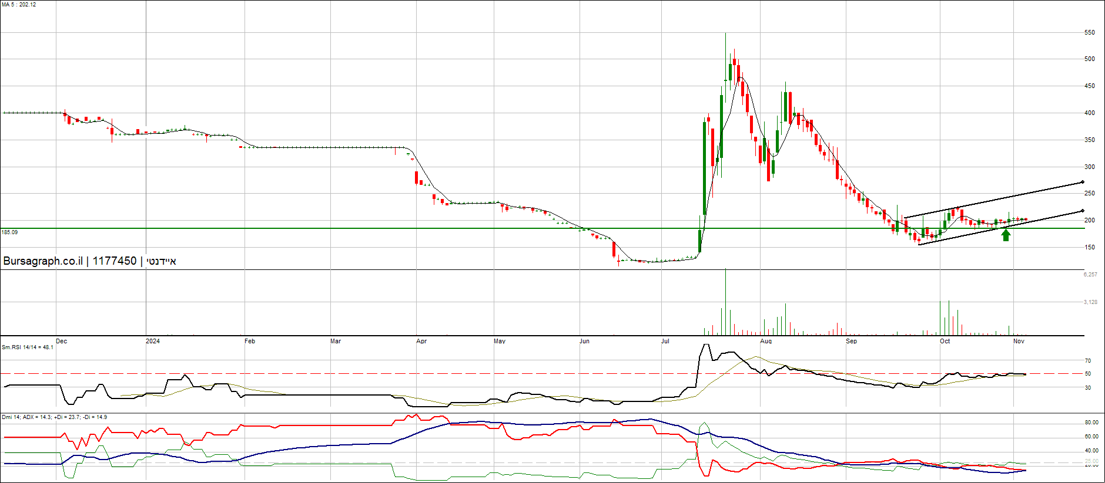1105x483 pixels.
Task: Click the 500 price axis label
Action: point(1090,59)
